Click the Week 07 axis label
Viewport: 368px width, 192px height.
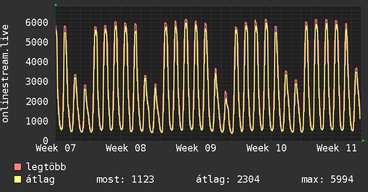56,148
